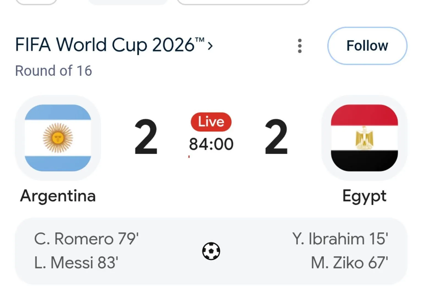
Task: Expand the chevron next to World Cup title
Action: [210, 46]
